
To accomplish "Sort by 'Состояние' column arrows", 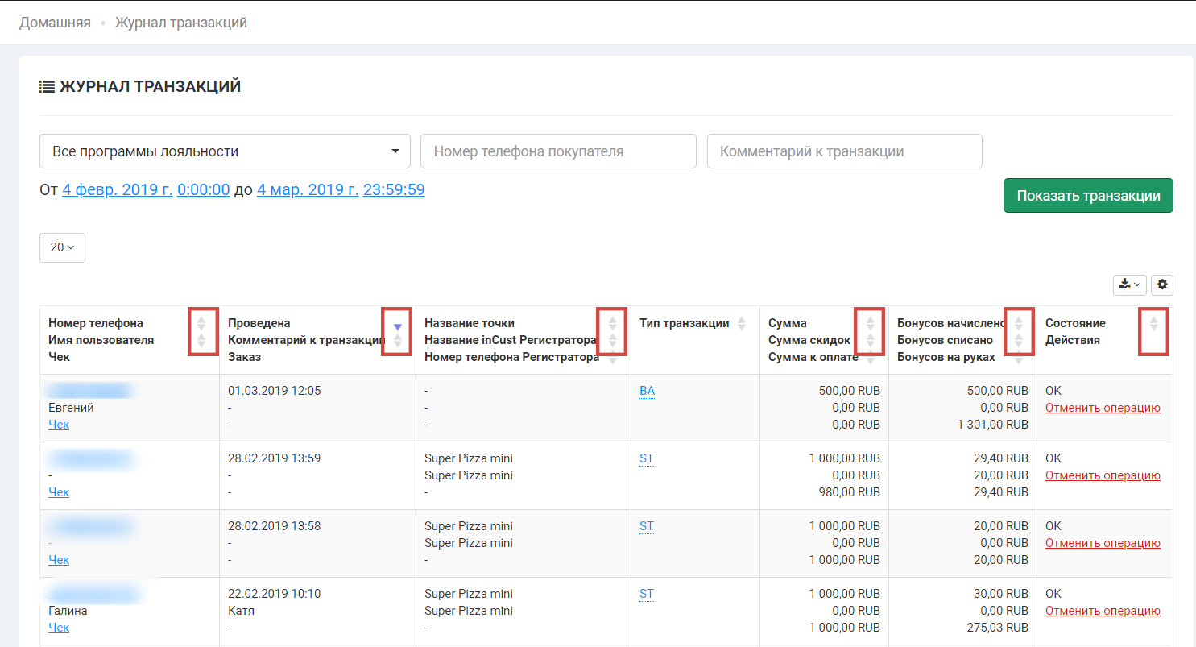I will 1153,323.
